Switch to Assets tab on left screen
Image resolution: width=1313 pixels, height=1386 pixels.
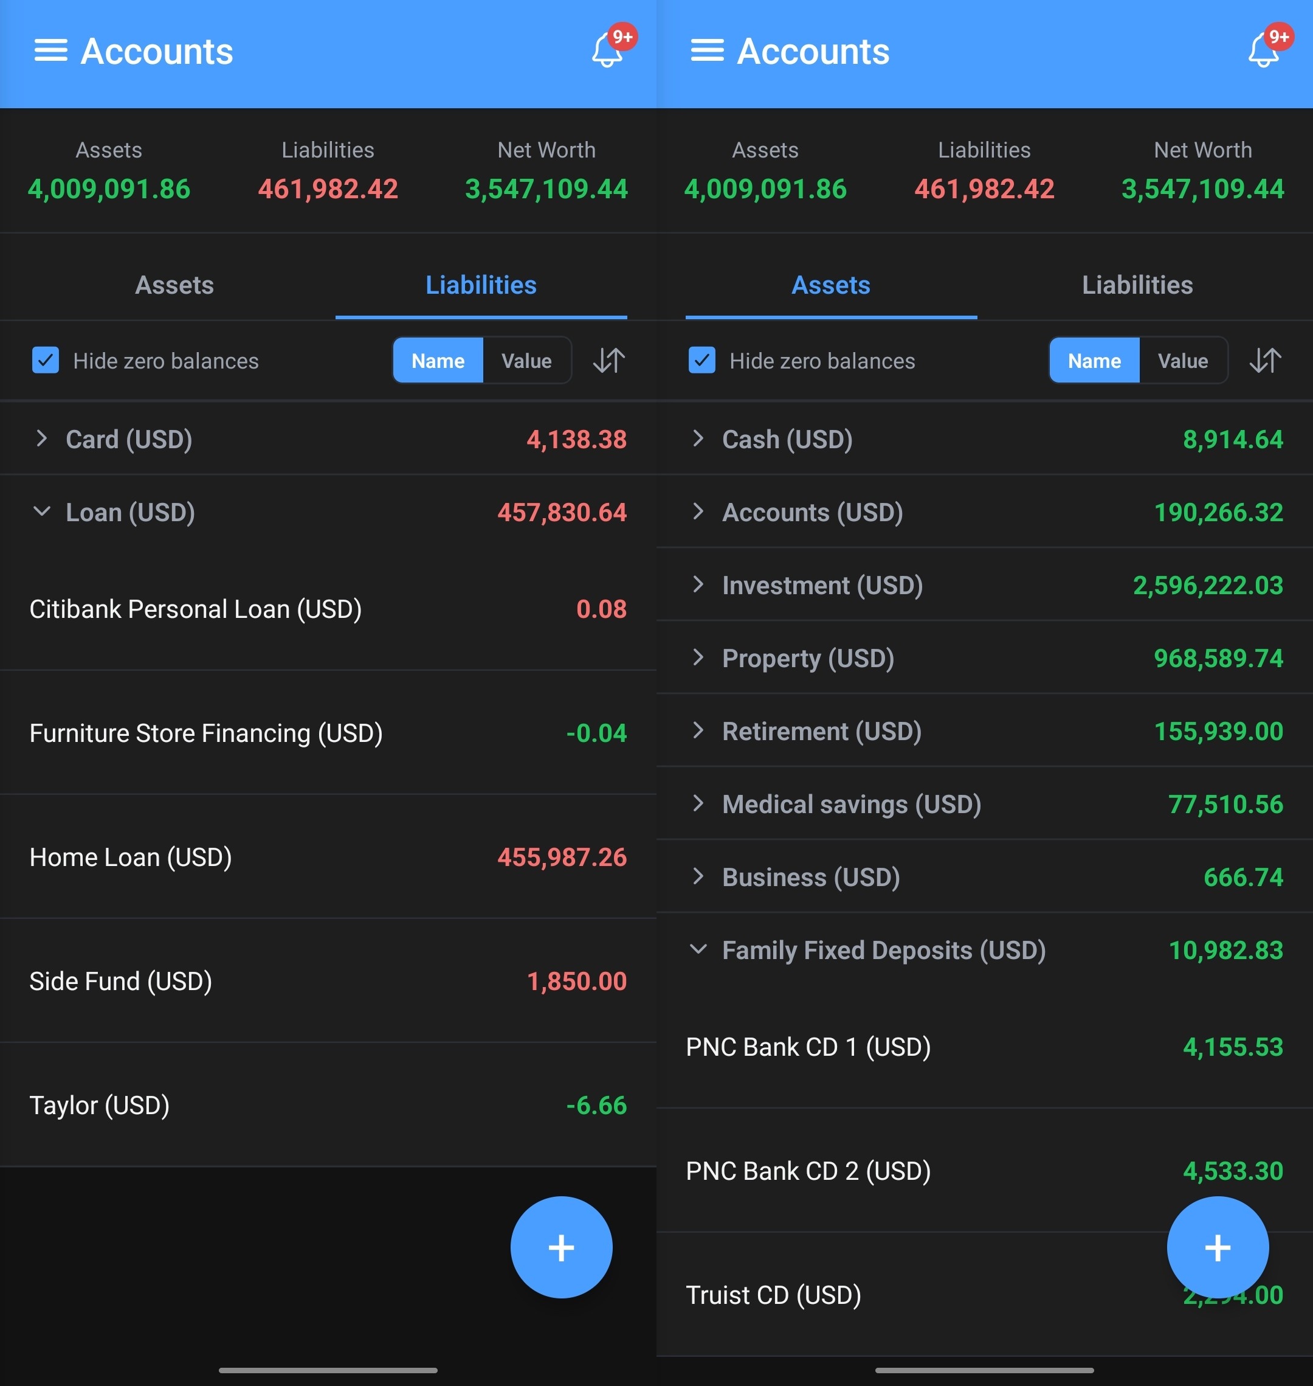(x=174, y=285)
